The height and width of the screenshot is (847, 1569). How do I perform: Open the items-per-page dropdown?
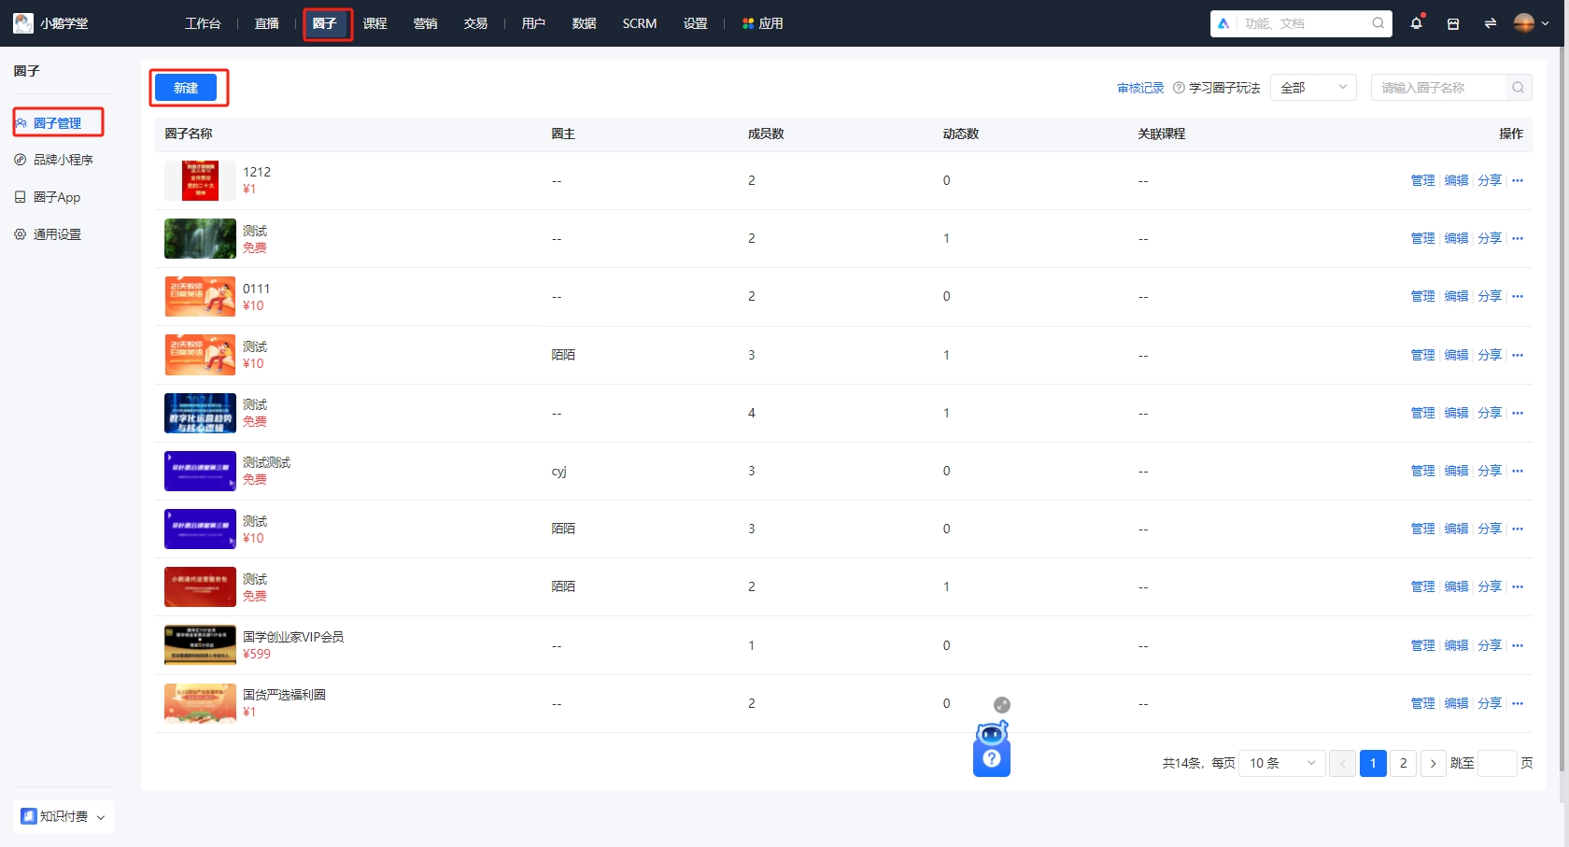(x=1280, y=763)
